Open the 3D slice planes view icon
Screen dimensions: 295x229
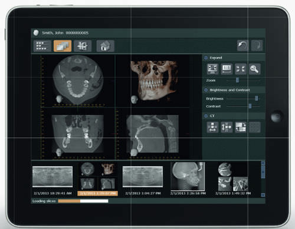[83, 46]
